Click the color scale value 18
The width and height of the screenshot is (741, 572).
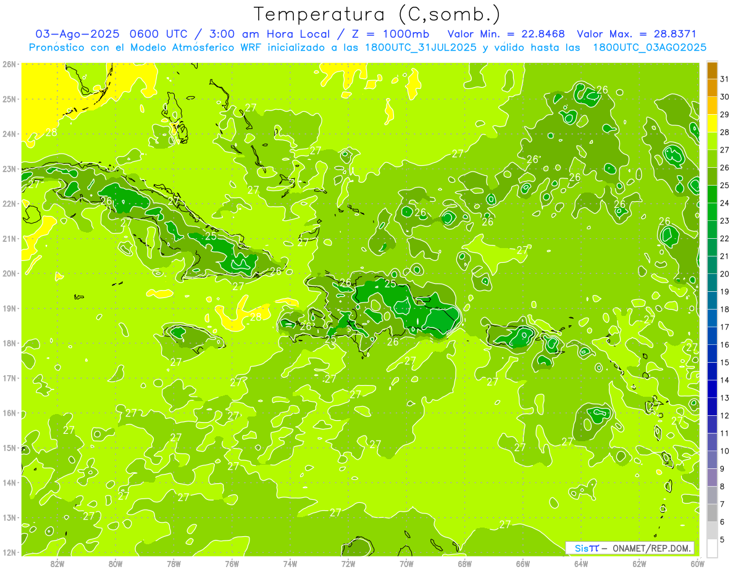(x=724, y=309)
